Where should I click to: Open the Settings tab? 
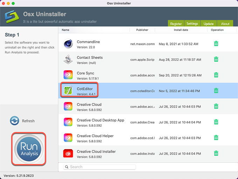[x=192, y=24]
